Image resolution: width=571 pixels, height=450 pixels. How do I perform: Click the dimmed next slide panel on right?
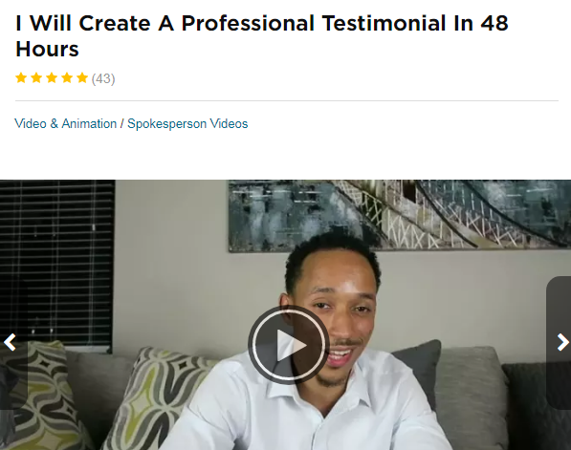(x=559, y=343)
